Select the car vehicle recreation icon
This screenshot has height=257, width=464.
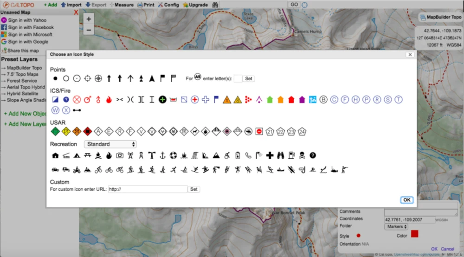[55, 170]
